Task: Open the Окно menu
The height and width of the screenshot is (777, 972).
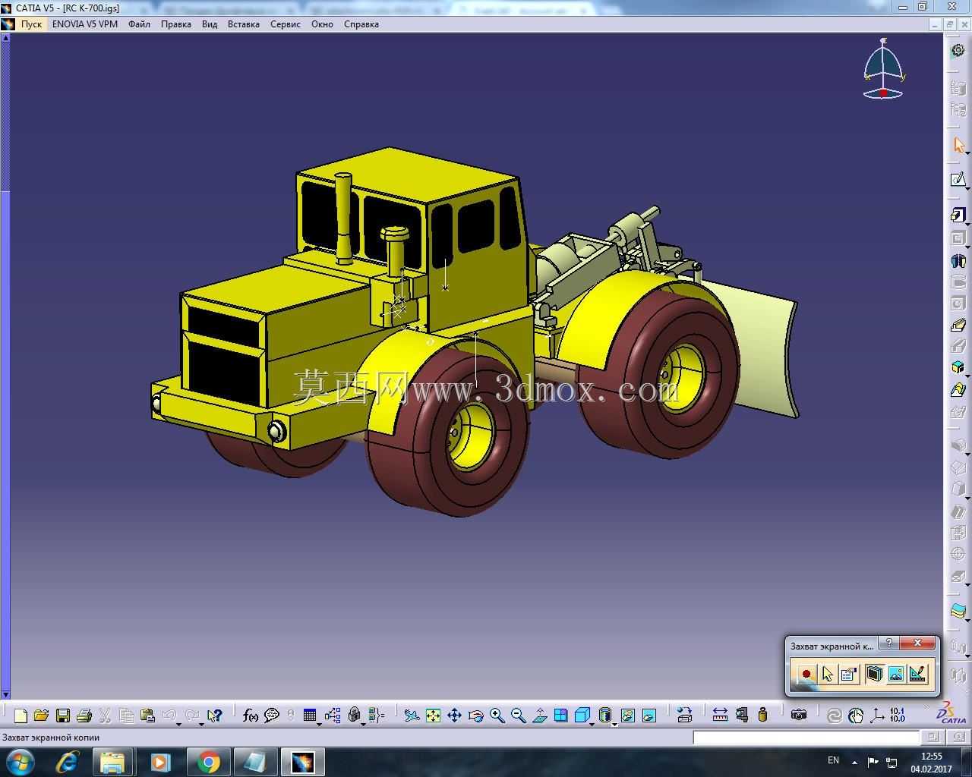Action: (322, 24)
